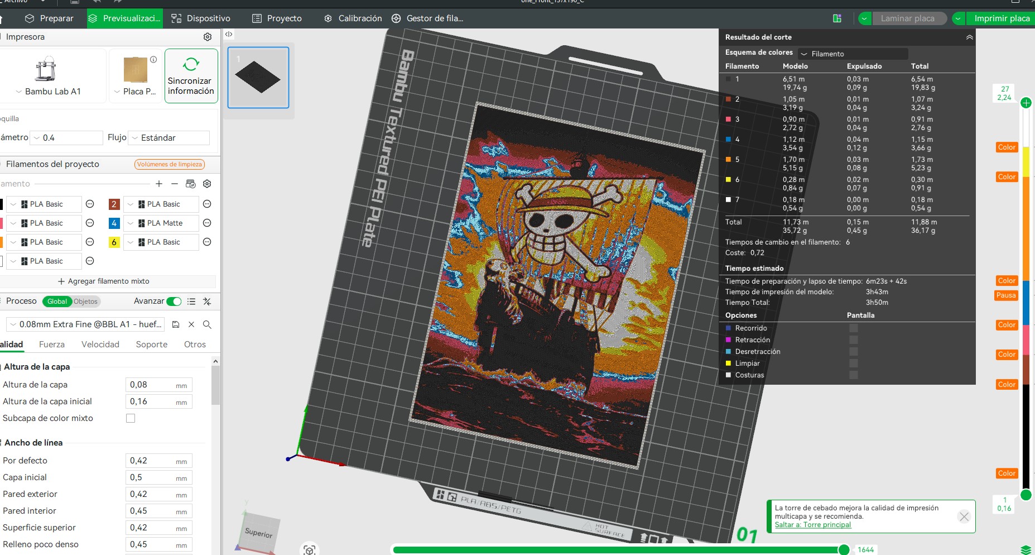1035x555 pixels.
Task: Expand 0.08mm Extra Fine preset dropdown
Action: point(85,324)
